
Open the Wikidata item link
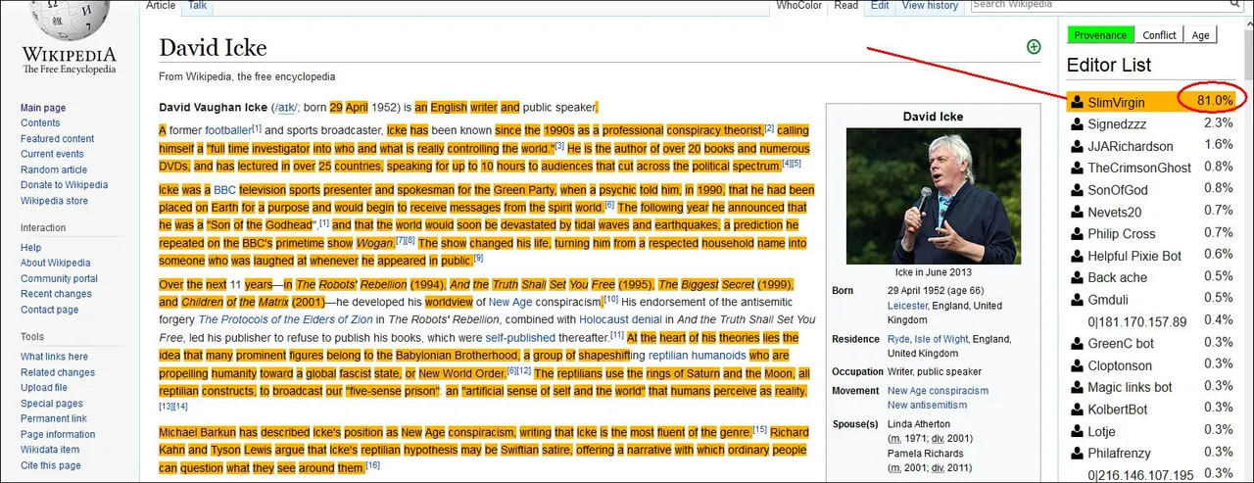tap(50, 450)
